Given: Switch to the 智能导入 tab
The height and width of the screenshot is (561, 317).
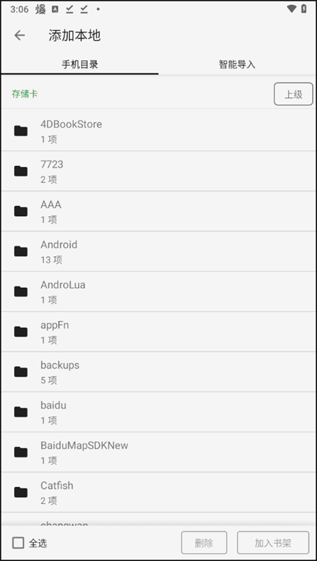Looking at the screenshot, I should (237, 64).
